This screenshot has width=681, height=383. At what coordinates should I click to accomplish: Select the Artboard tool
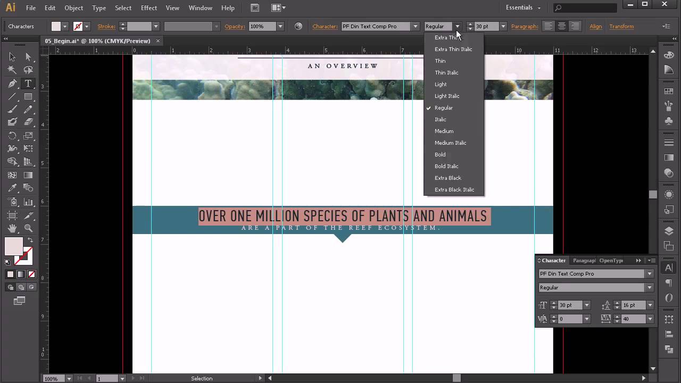12,215
